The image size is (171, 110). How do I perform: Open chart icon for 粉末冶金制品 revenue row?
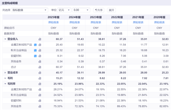click(40, 50)
